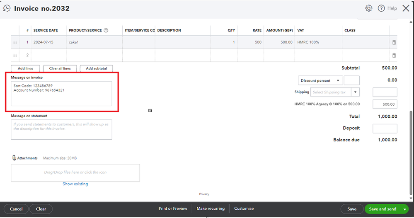The height and width of the screenshot is (218, 414).
Task: Open the invoice history clock icon
Action: pyautogui.click(x=7, y=8)
